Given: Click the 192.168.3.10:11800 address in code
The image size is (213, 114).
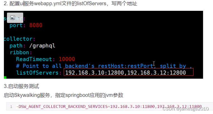Looking at the screenshot, I should coord(132,107).
